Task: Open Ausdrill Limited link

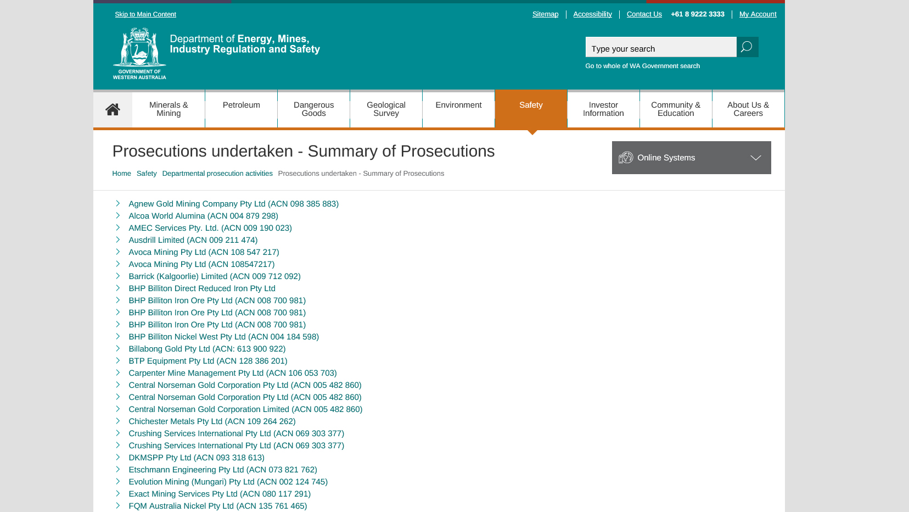Action: [193, 240]
